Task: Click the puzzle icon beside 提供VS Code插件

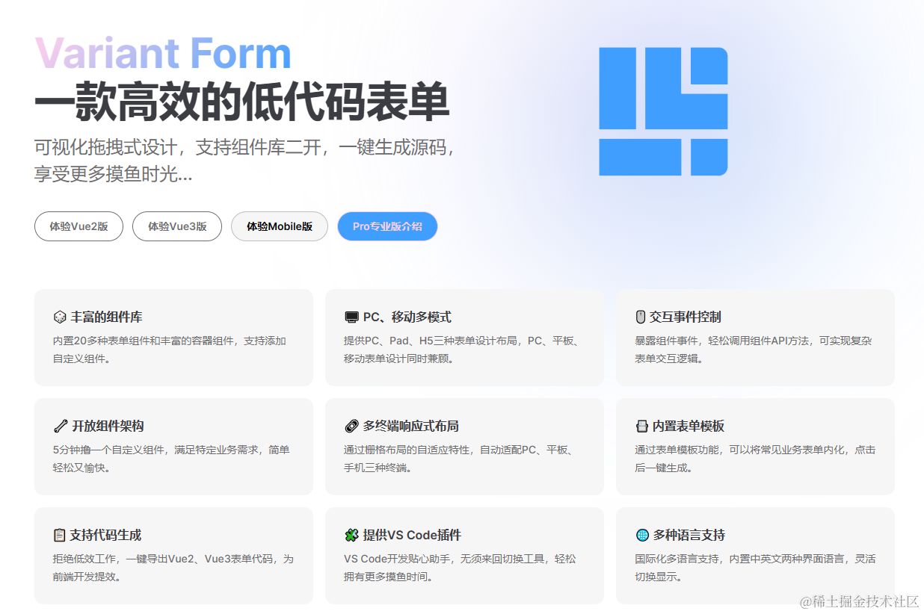Action: [x=351, y=536]
